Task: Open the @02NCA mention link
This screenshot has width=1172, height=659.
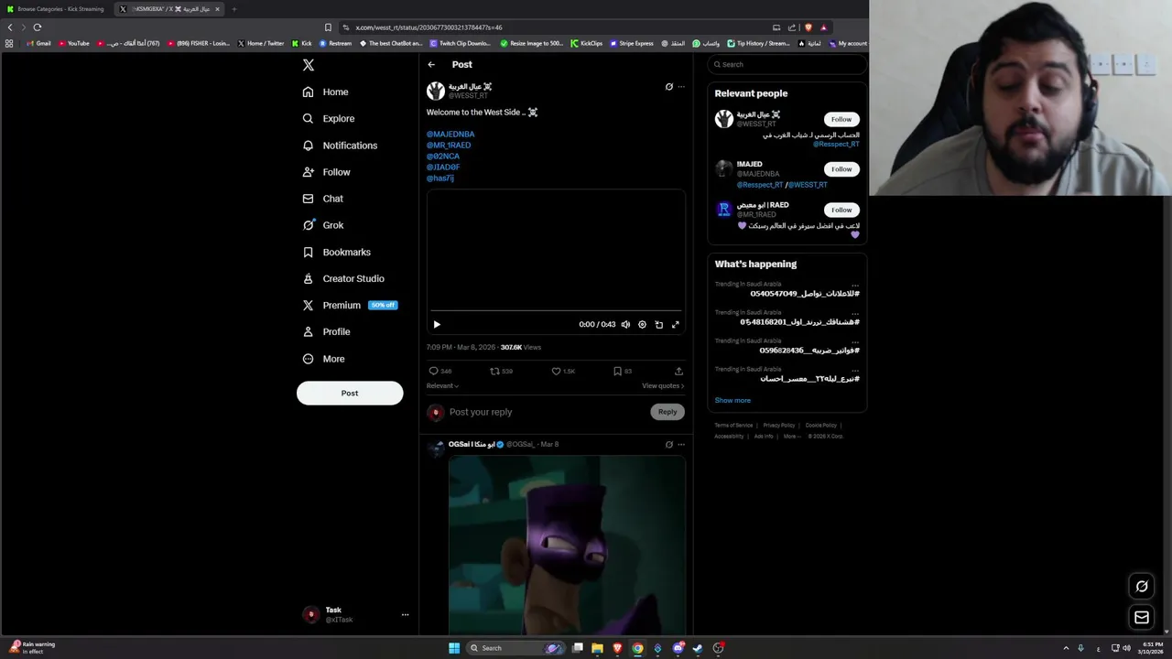Action: tap(443, 156)
